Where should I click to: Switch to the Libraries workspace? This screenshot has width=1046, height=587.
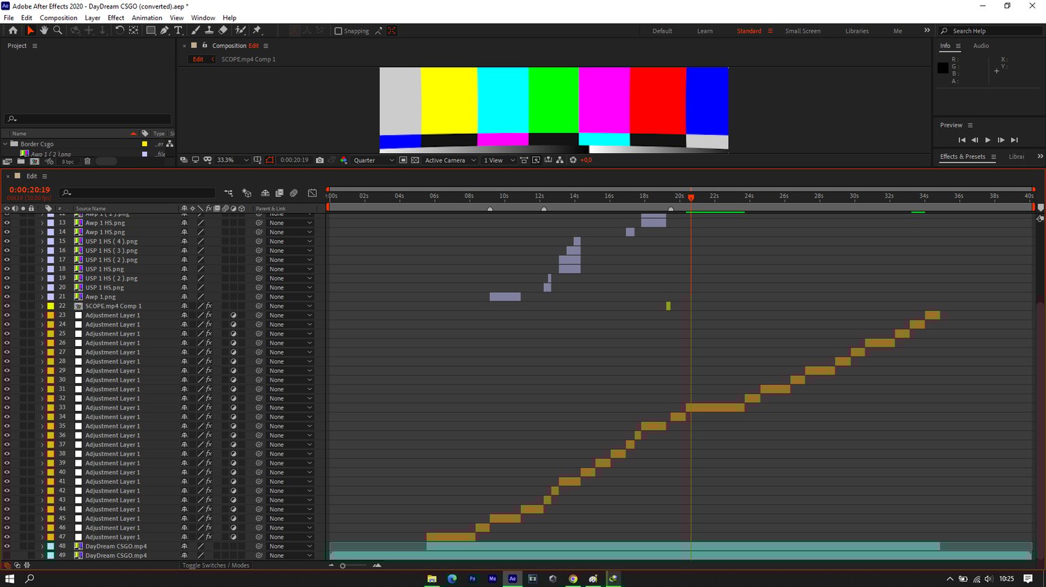[x=857, y=31]
